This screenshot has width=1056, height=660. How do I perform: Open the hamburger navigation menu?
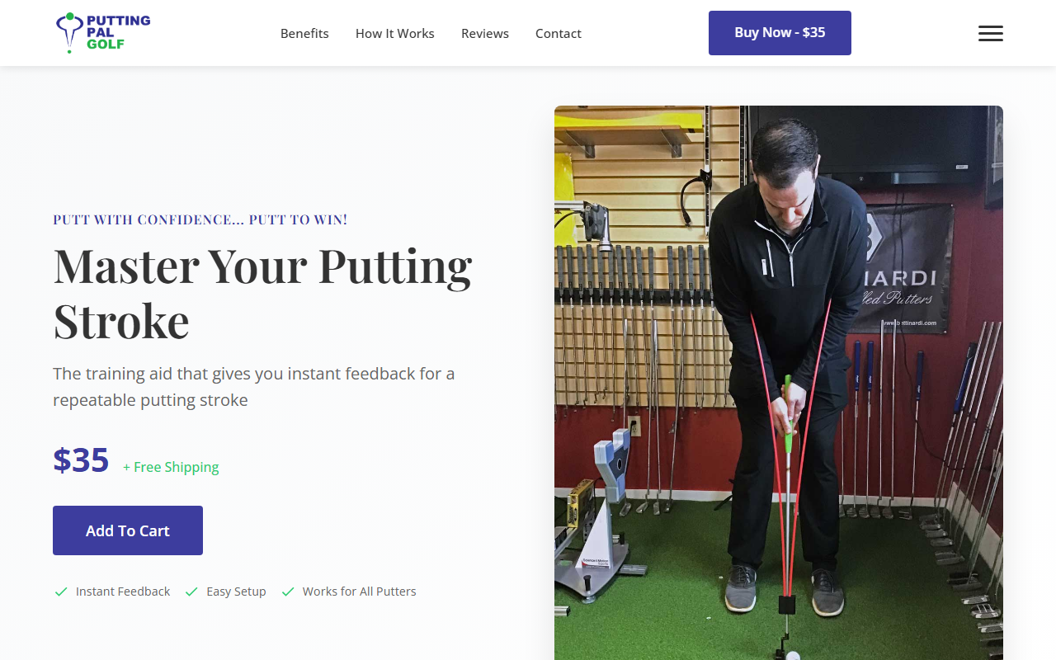pyautogui.click(x=991, y=33)
